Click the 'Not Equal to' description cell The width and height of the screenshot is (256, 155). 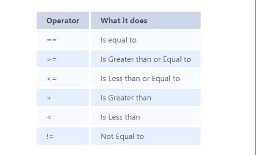122,136
